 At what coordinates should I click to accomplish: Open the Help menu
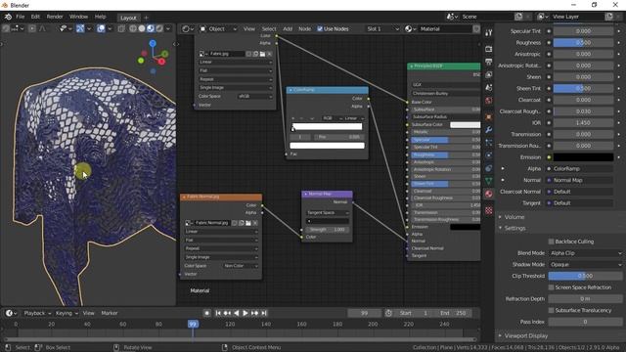[100, 17]
